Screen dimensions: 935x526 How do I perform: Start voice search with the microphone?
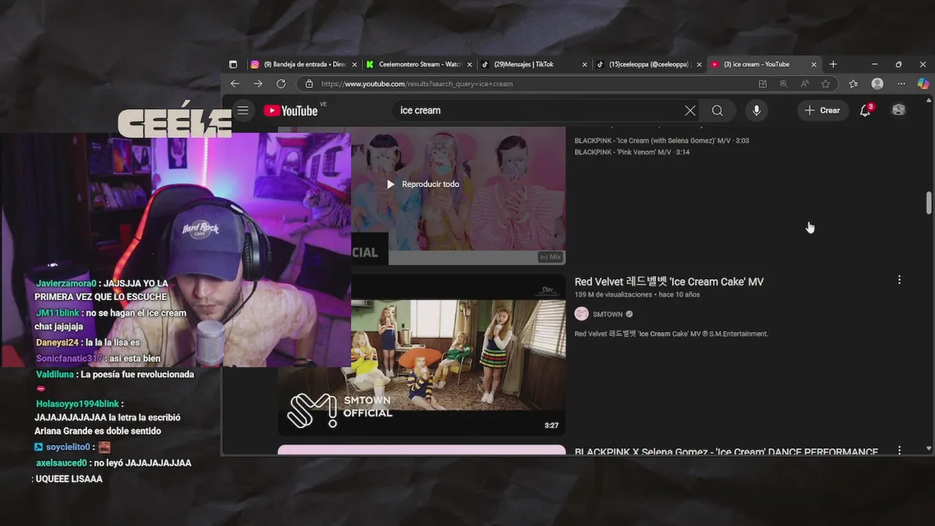pos(757,110)
